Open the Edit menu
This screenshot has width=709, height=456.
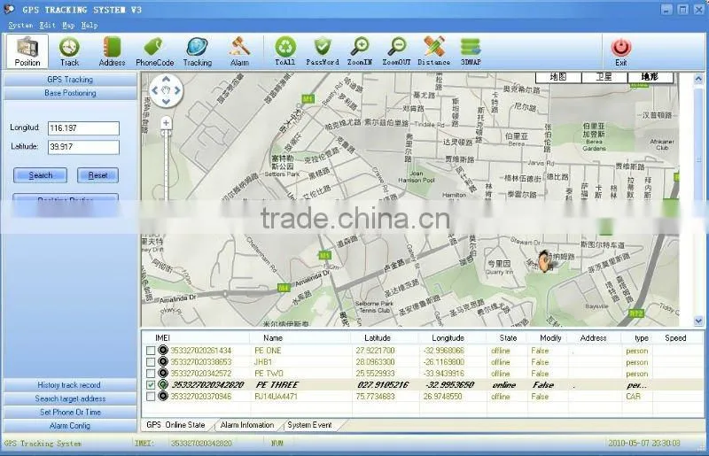coord(47,26)
